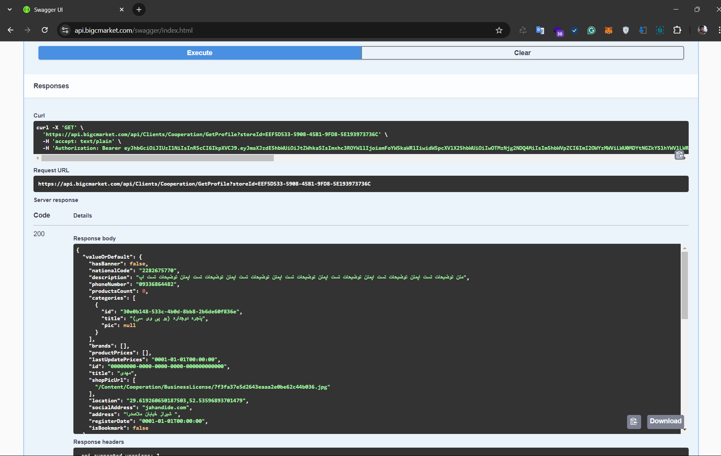Open the Grammarly extension
This screenshot has height=456, width=721.
pos(591,30)
